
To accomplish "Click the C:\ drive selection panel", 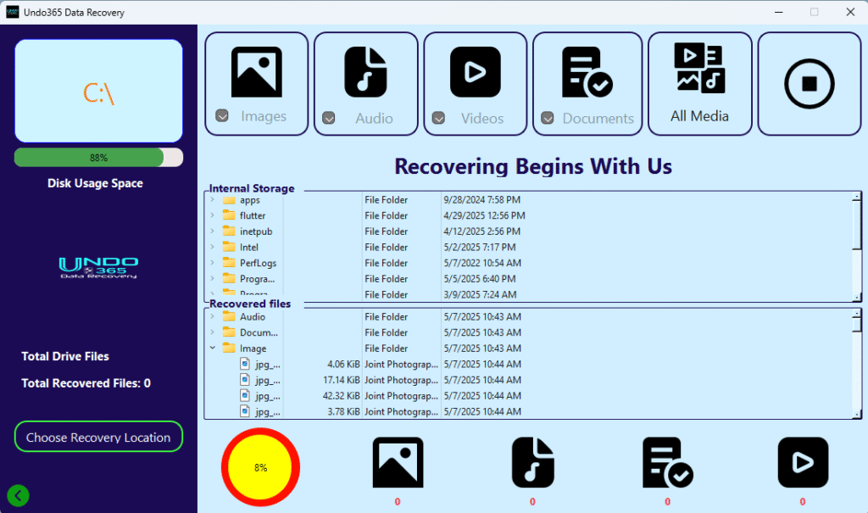I will (x=98, y=92).
